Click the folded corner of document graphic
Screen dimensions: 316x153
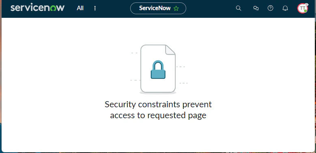pyautogui.click(x=170, y=50)
